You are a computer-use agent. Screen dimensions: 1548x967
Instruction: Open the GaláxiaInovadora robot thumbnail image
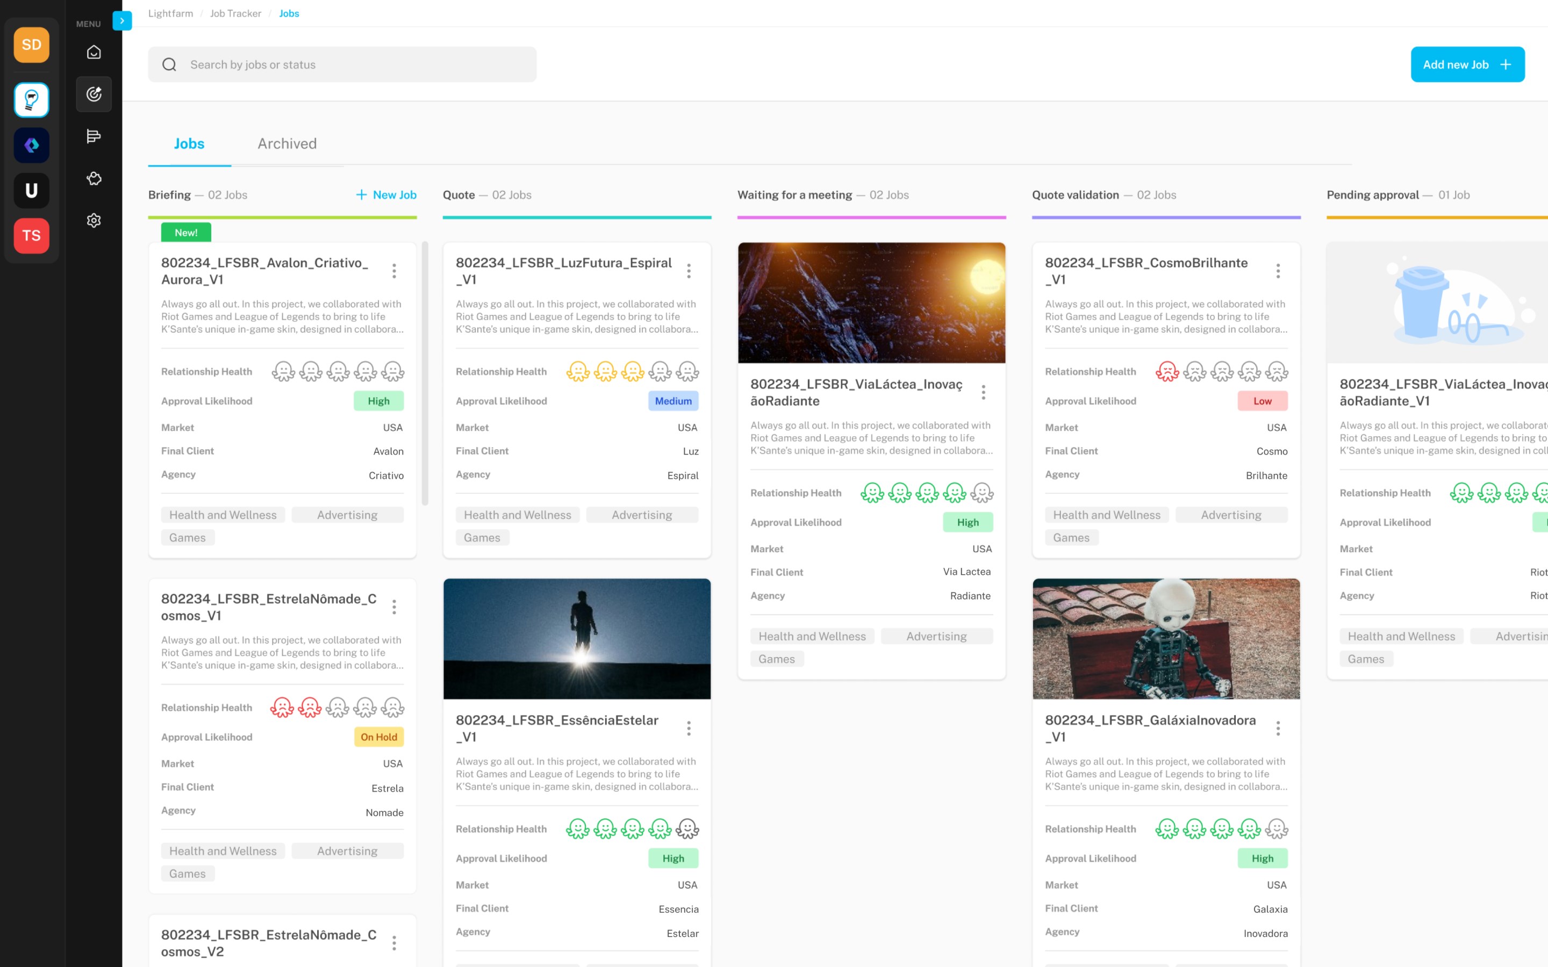point(1166,639)
